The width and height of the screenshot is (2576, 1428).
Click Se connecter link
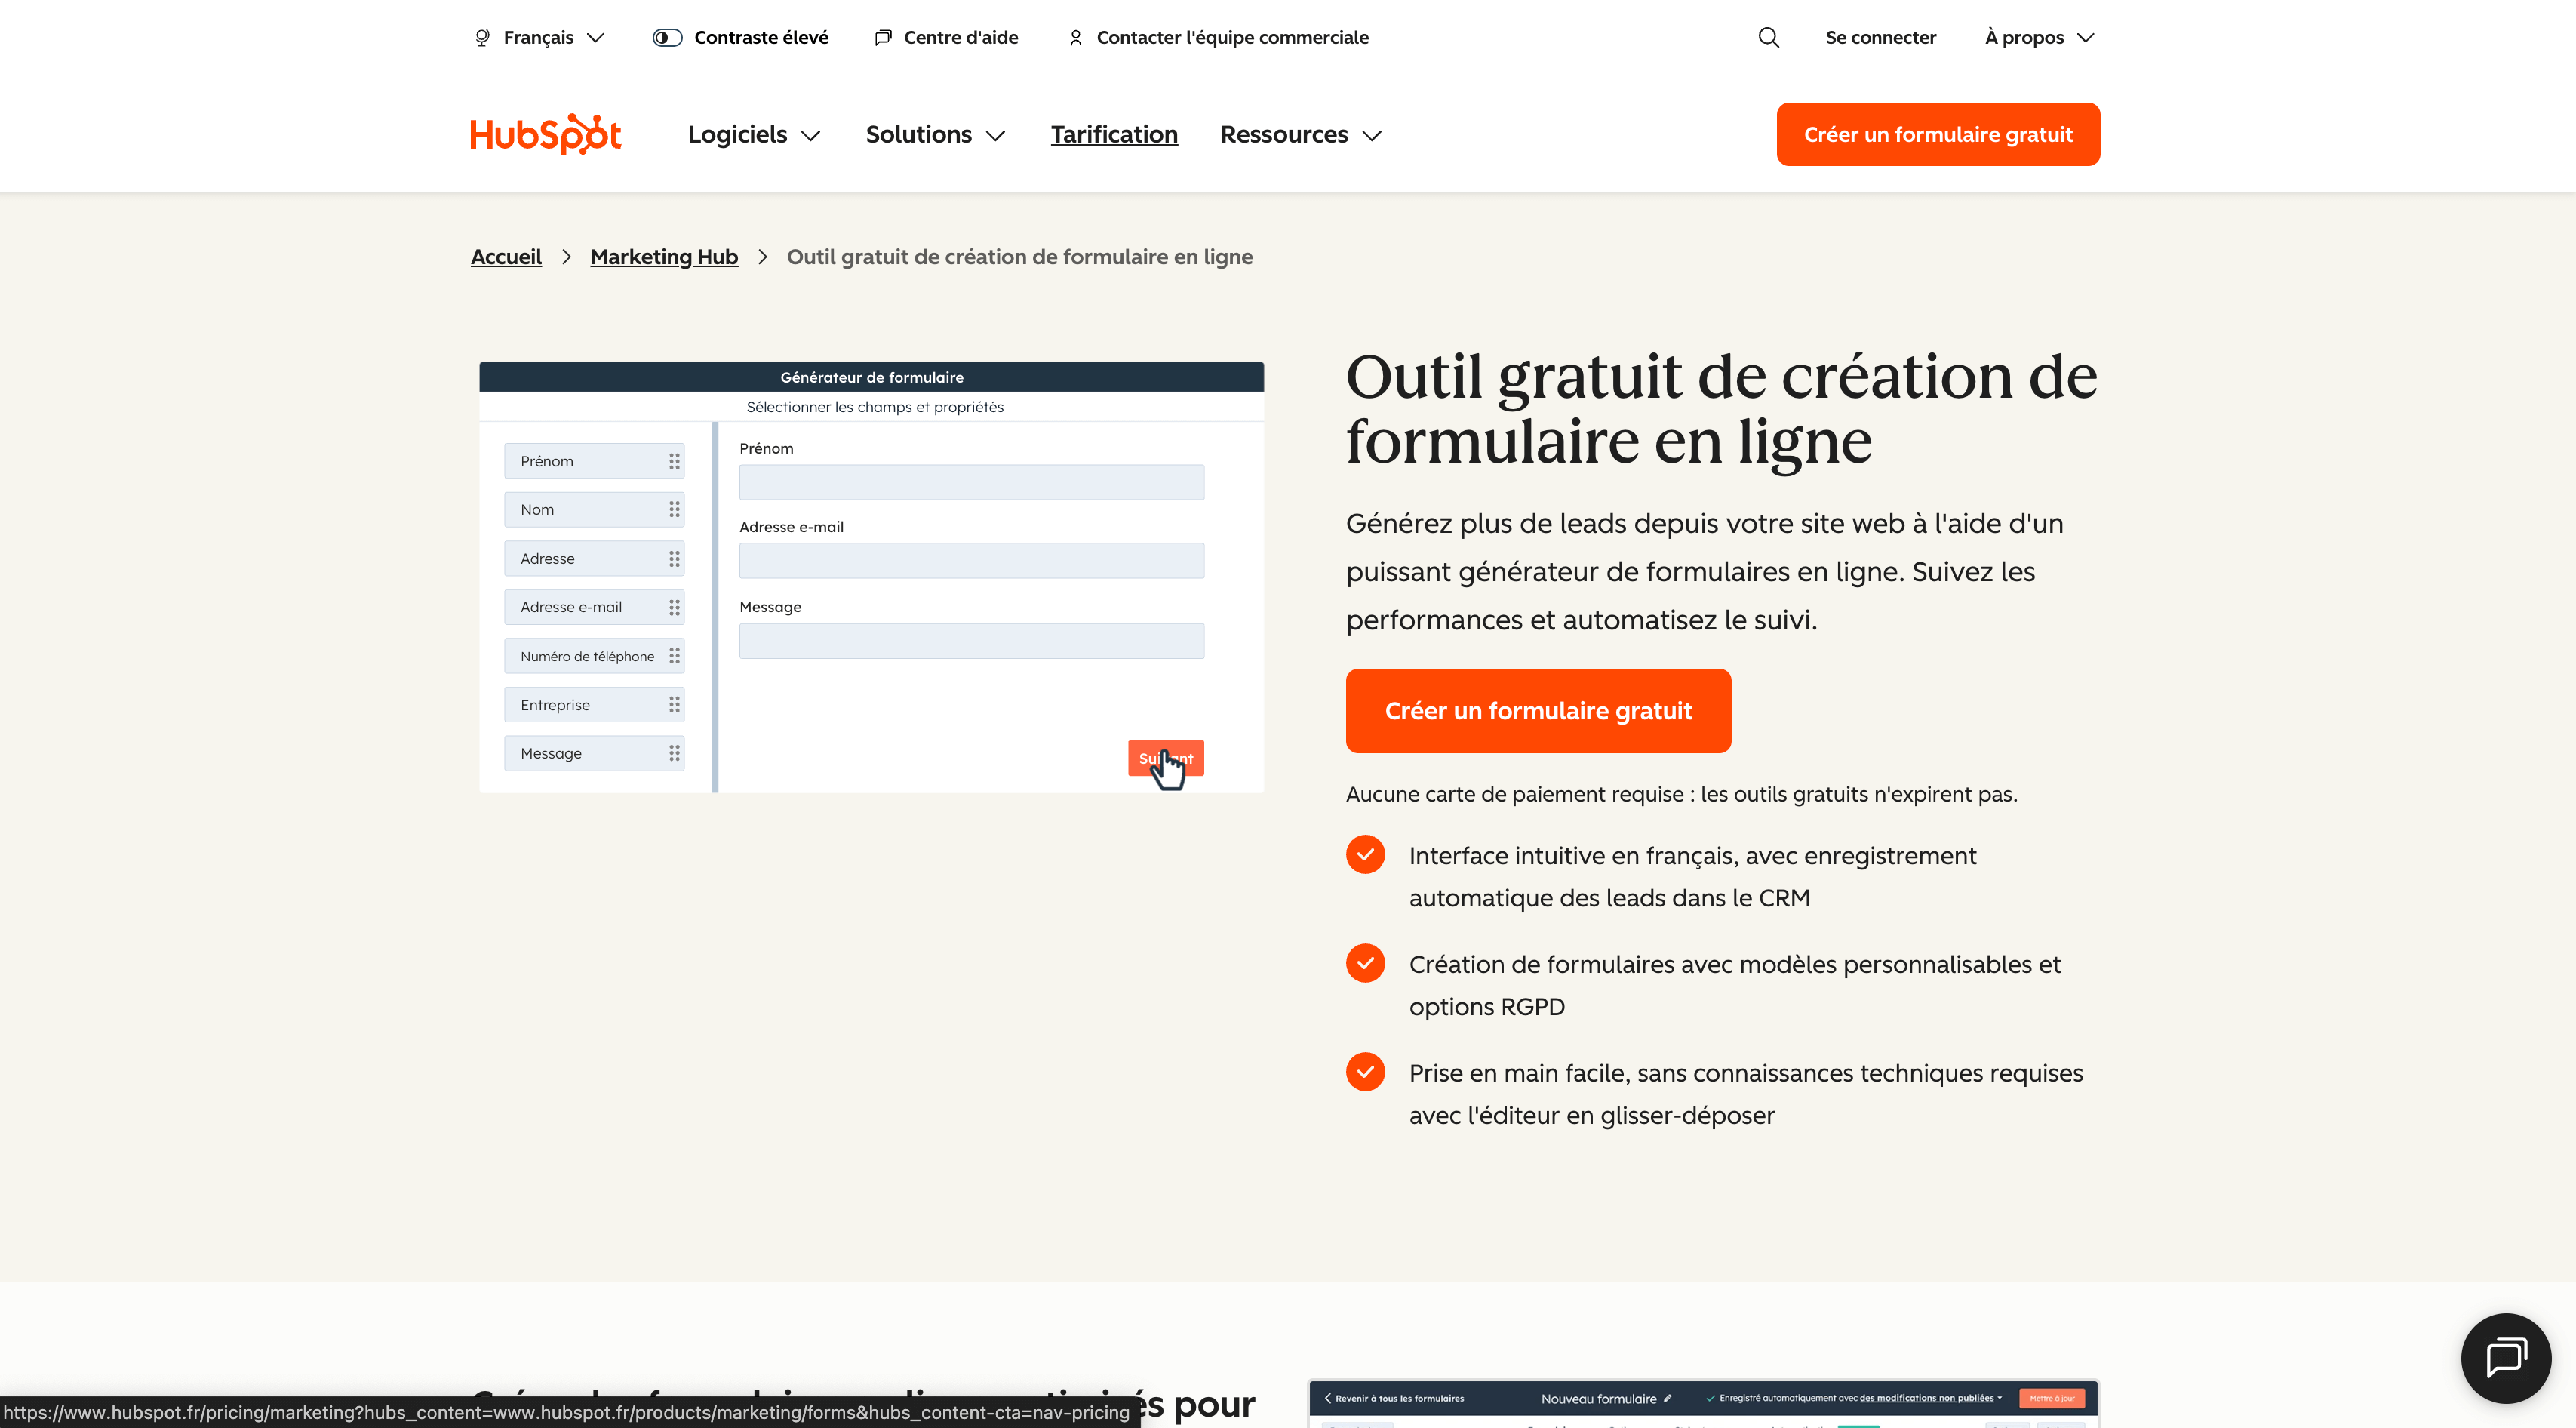coord(1880,37)
